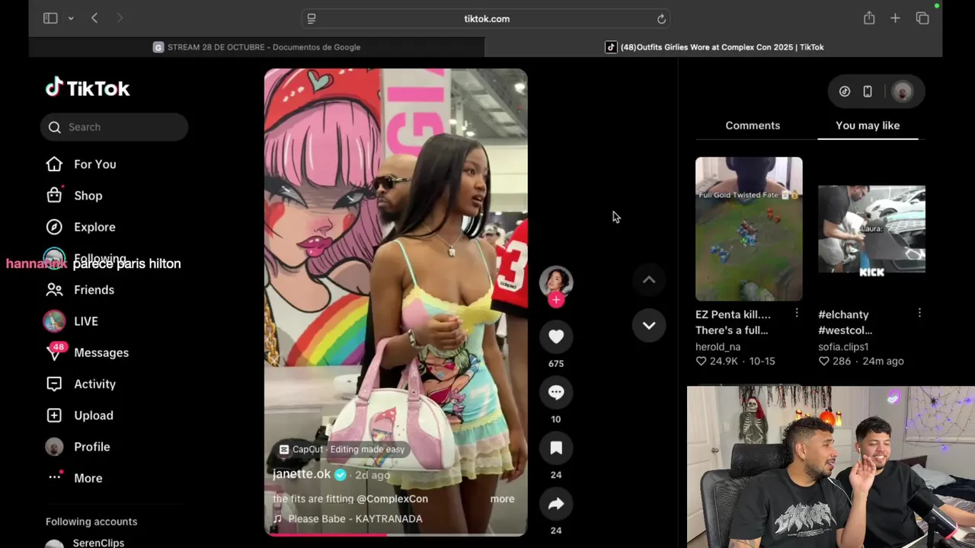The image size is (975, 548).
Task: Open the For You feed
Action: (94, 164)
